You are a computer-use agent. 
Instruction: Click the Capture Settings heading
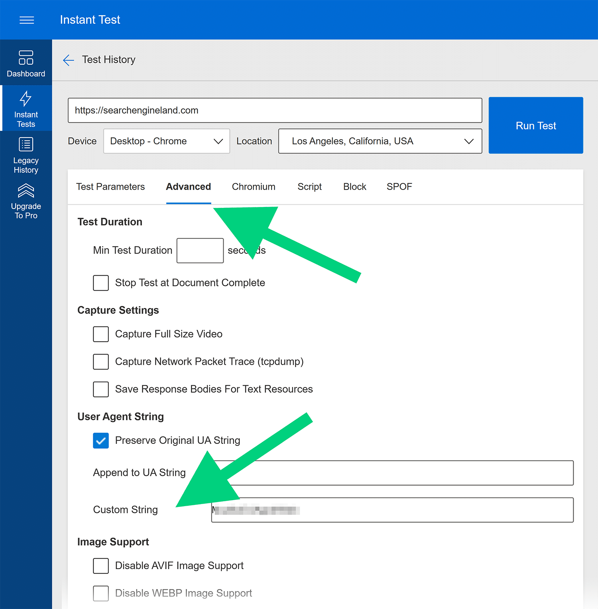(x=118, y=310)
